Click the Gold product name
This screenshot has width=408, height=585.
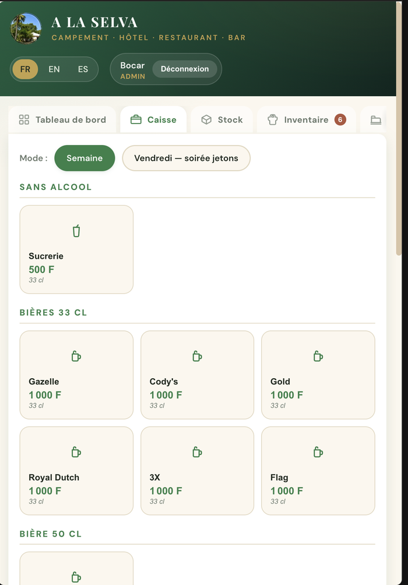tap(280, 382)
